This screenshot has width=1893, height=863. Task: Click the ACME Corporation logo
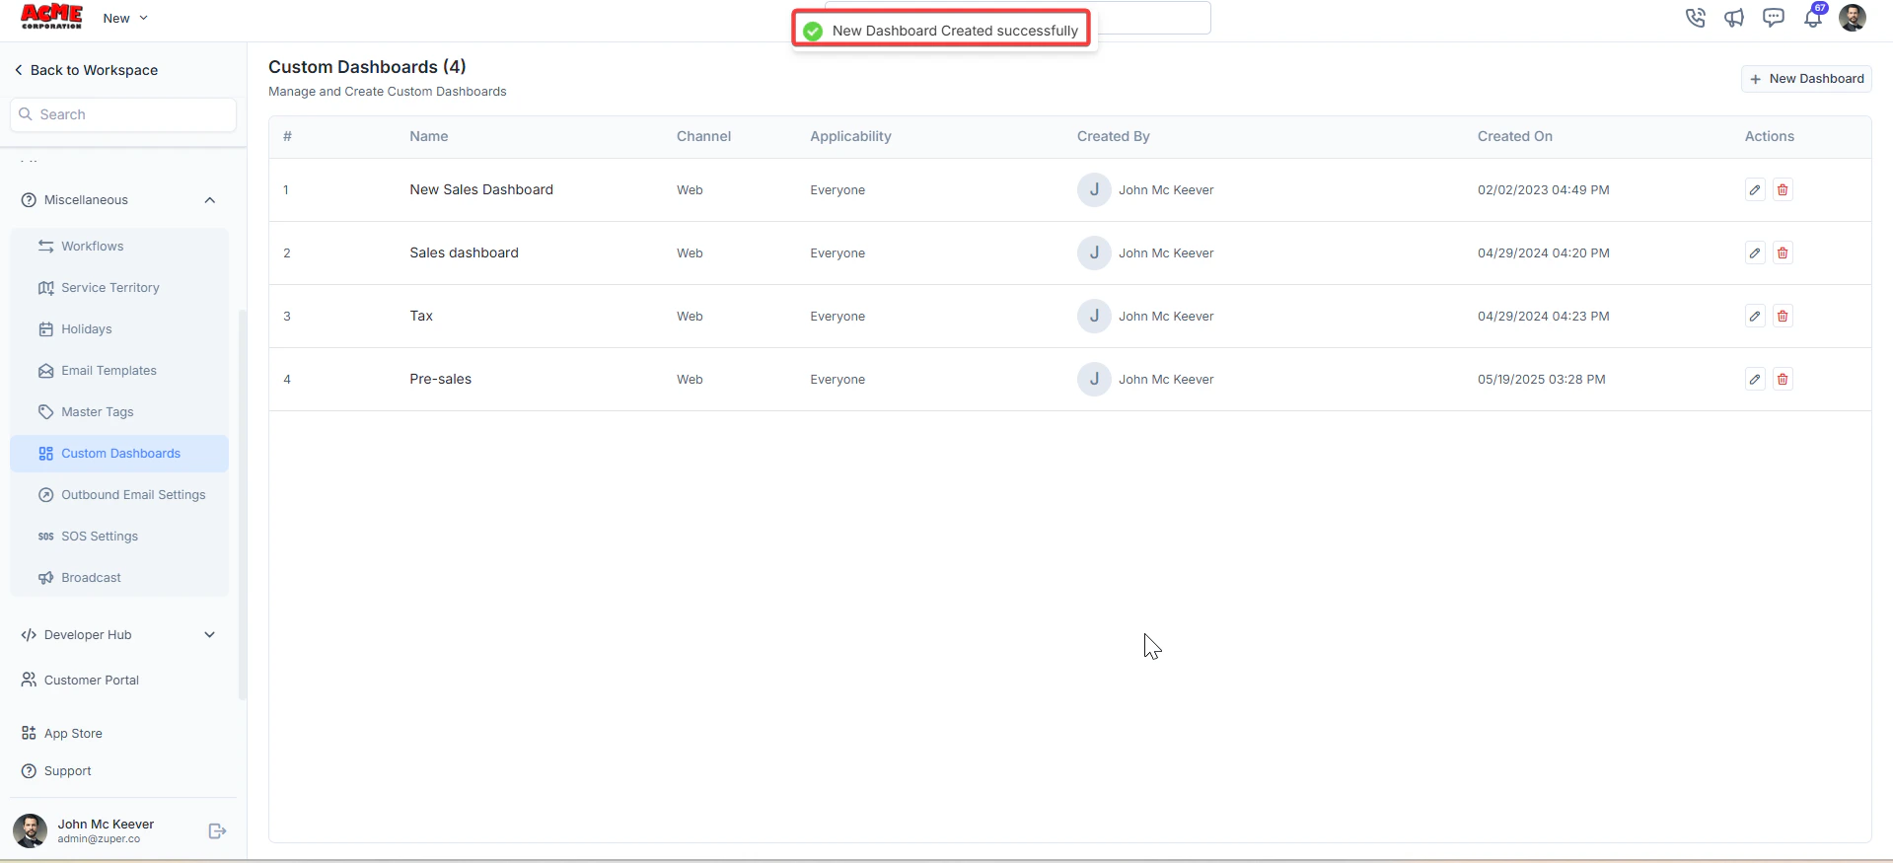click(x=51, y=17)
